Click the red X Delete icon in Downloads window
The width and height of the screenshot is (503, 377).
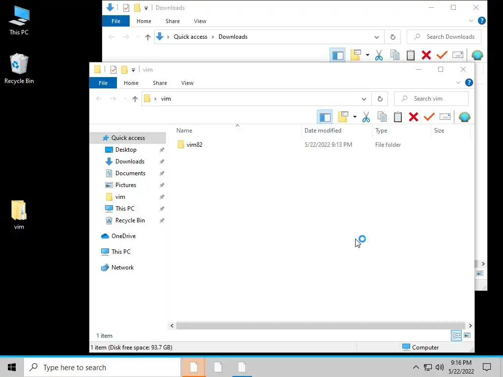(426, 55)
